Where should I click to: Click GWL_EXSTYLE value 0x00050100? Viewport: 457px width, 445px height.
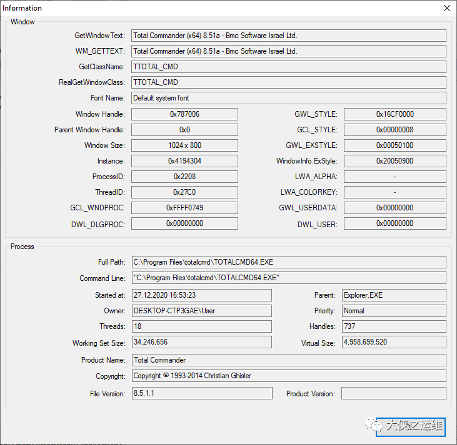coord(395,145)
